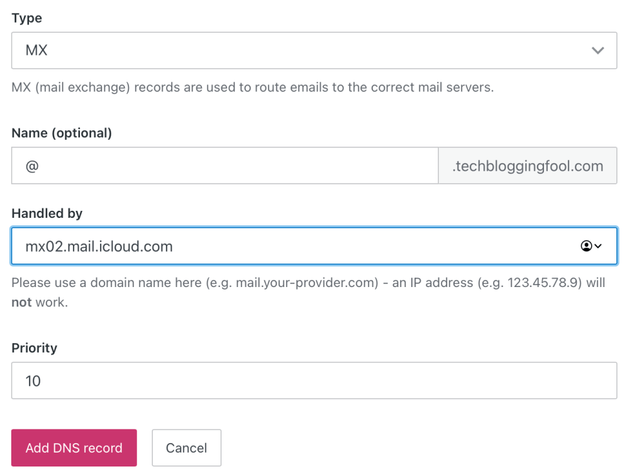Click the Name (optional) label
This screenshot has height=474, width=644.
[x=62, y=133]
